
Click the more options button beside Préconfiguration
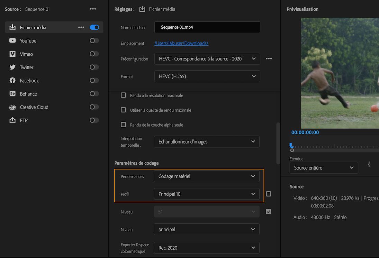[269, 58]
